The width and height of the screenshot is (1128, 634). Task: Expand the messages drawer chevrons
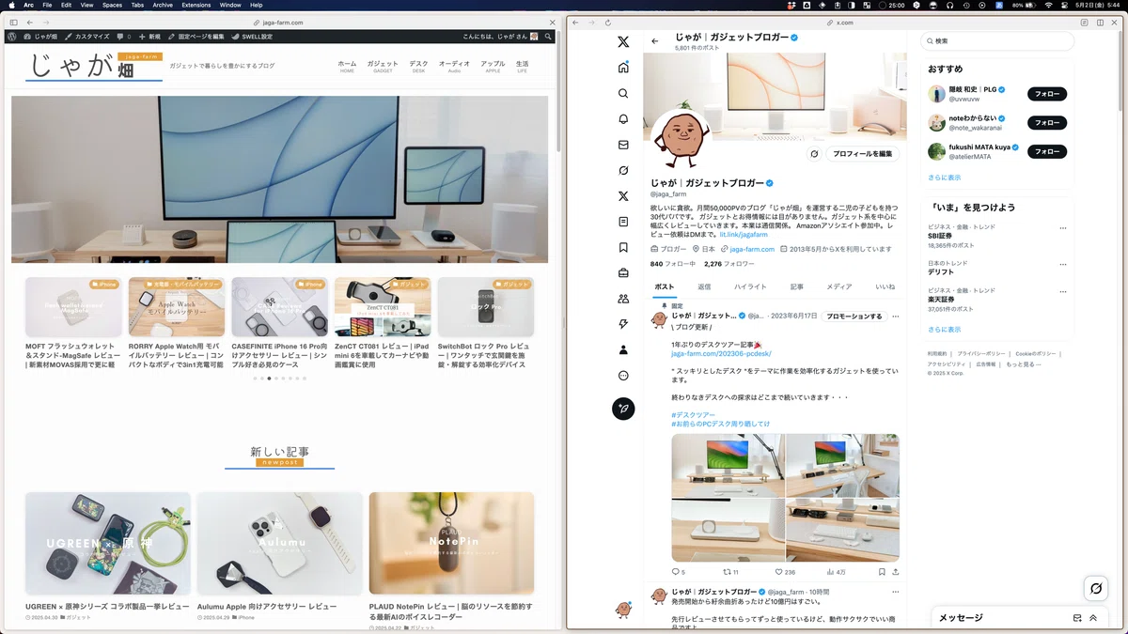pos(1093,618)
